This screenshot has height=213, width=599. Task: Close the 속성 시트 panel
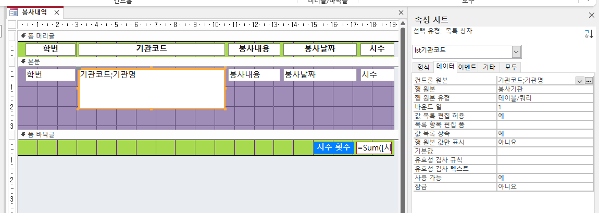[x=591, y=16]
